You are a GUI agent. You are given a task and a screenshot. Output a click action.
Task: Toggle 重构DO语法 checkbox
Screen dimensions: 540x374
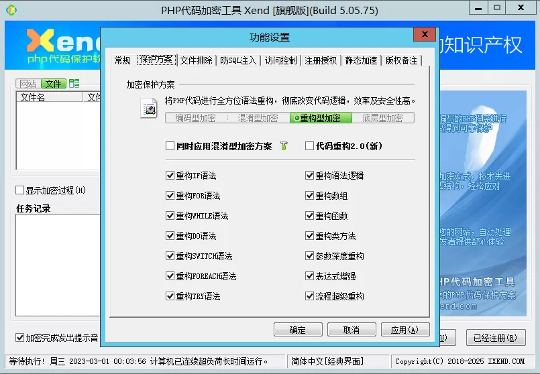[170, 236]
